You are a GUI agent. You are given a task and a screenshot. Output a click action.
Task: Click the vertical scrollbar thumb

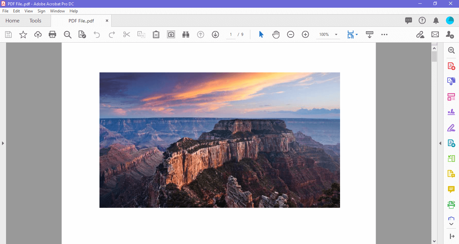click(x=434, y=57)
